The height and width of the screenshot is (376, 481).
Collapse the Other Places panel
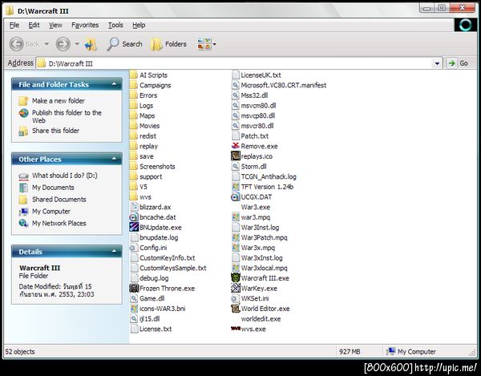114,159
